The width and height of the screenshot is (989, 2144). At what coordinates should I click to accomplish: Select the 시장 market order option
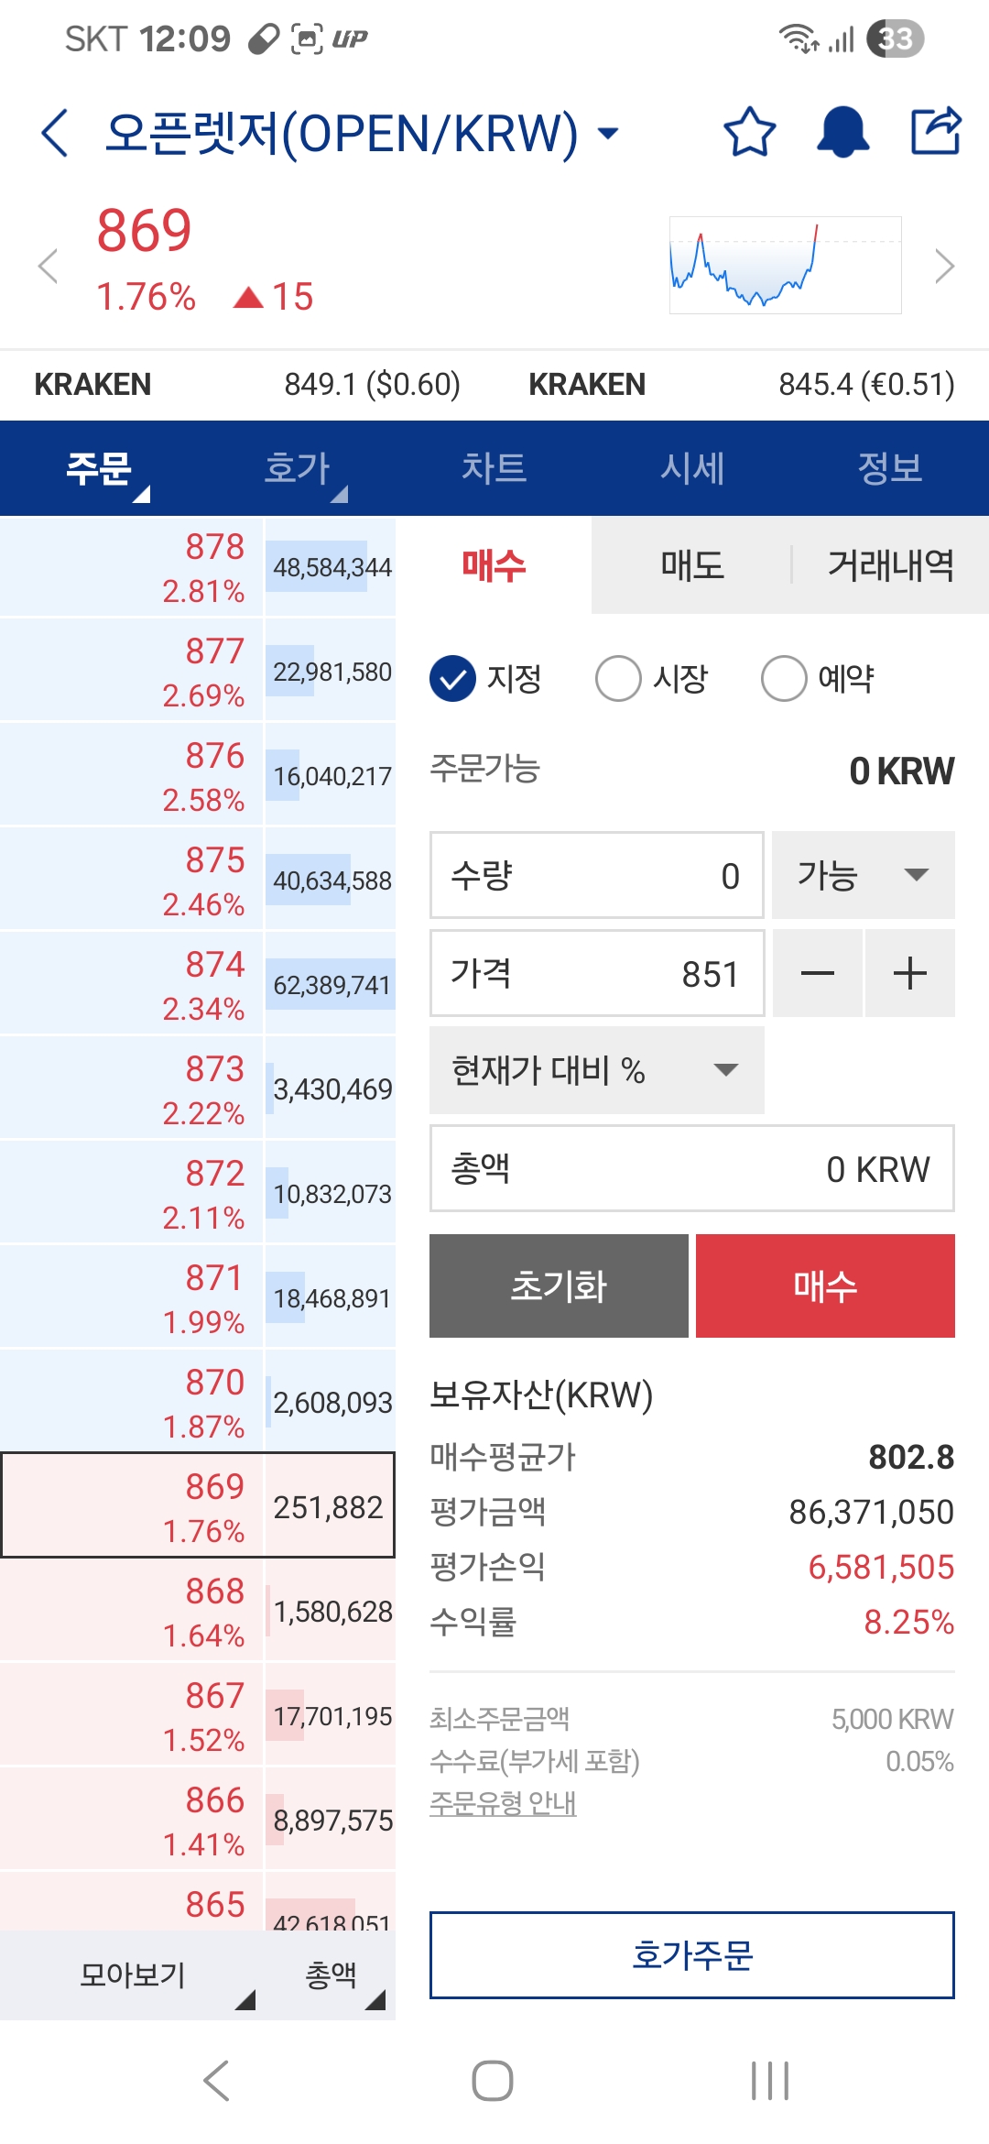point(619,679)
